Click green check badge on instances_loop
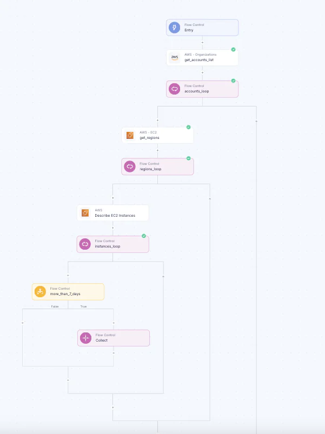Viewport: 325px width, 434px height. point(144,236)
